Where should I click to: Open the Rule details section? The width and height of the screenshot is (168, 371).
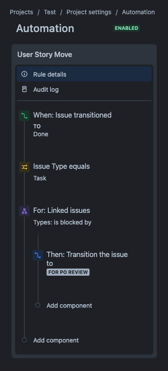(84, 74)
